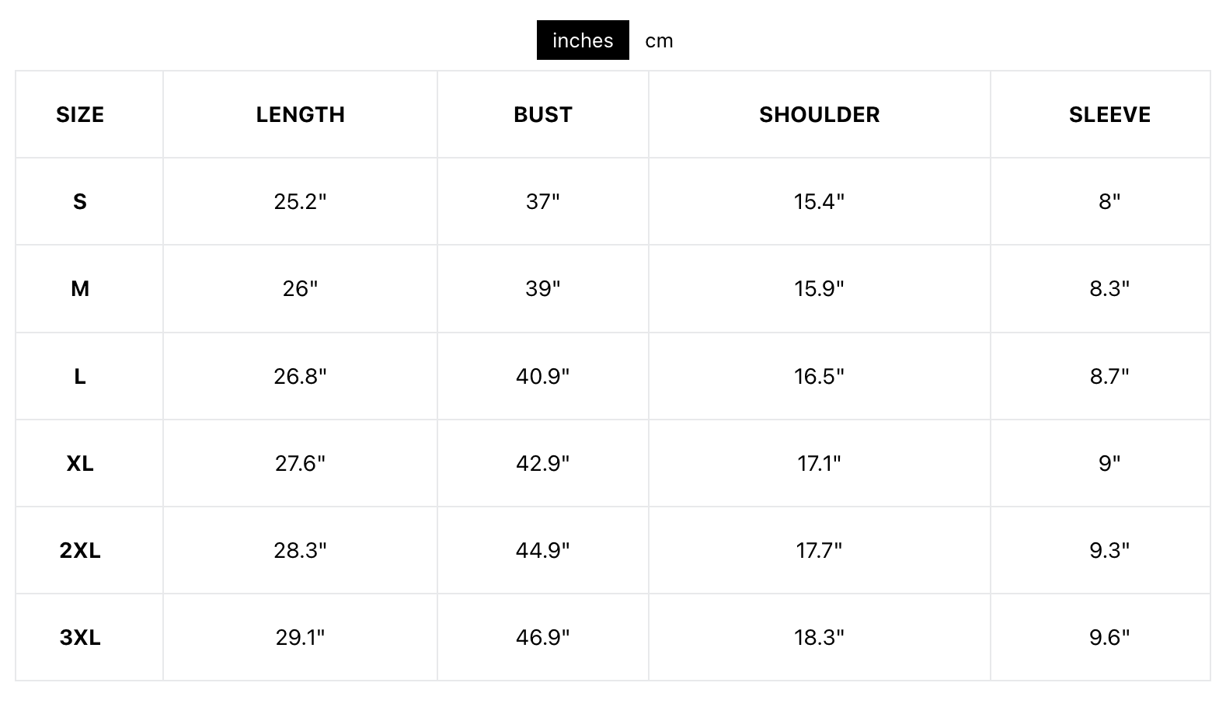This screenshot has height=728, width=1226.
Task: Select the L size row label
Action: (x=80, y=377)
